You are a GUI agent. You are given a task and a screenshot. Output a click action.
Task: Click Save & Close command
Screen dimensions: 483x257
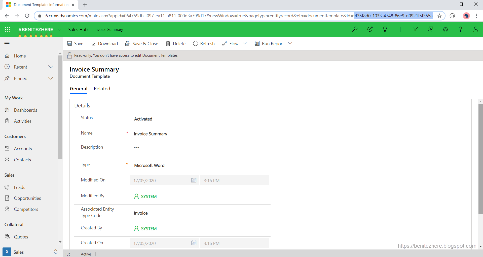pos(142,44)
